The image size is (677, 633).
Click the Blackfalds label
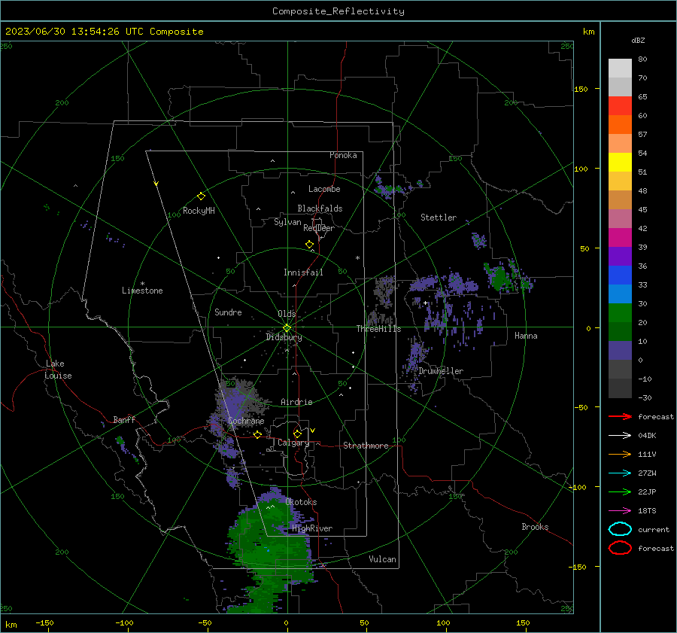pyautogui.click(x=320, y=208)
